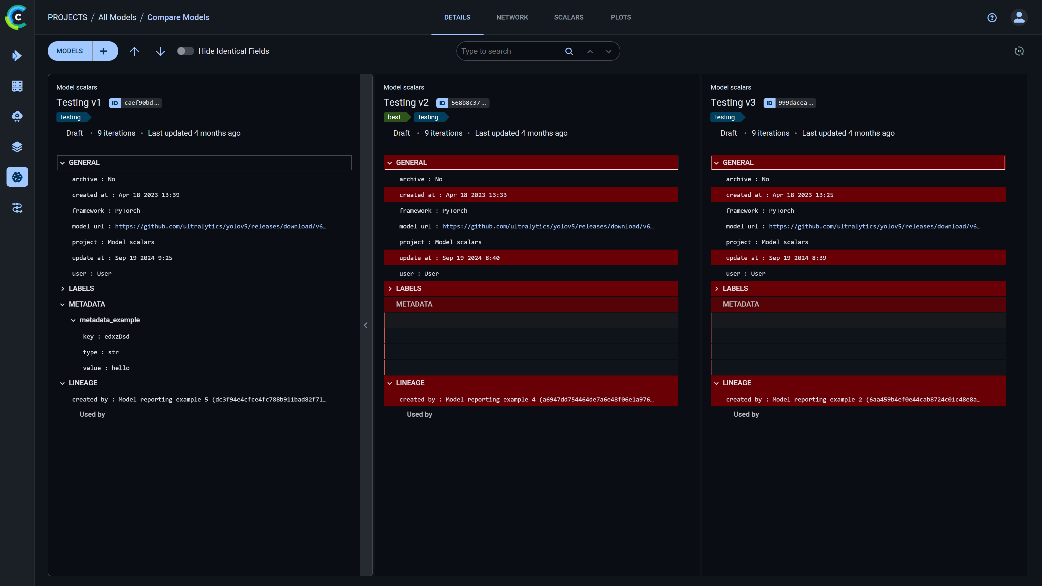
Task: Go to All Models breadcrumb
Action: [117, 17]
